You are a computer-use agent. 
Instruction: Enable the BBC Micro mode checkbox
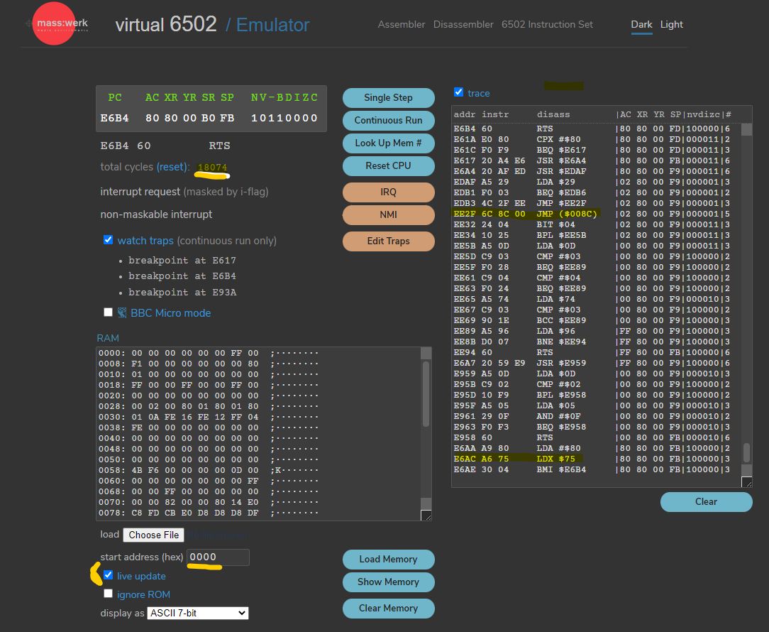(x=108, y=312)
